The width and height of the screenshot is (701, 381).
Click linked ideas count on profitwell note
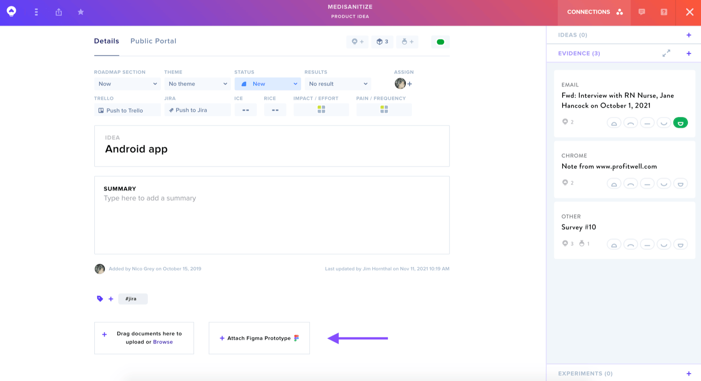(568, 182)
